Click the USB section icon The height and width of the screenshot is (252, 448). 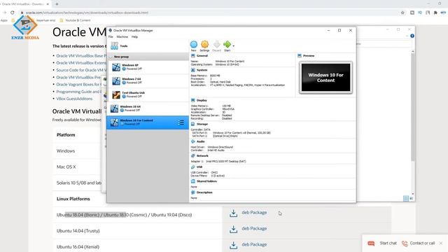193,167
